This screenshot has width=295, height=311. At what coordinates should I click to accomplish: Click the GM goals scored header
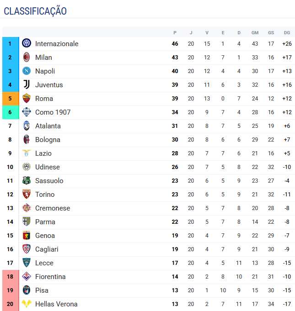255,32
